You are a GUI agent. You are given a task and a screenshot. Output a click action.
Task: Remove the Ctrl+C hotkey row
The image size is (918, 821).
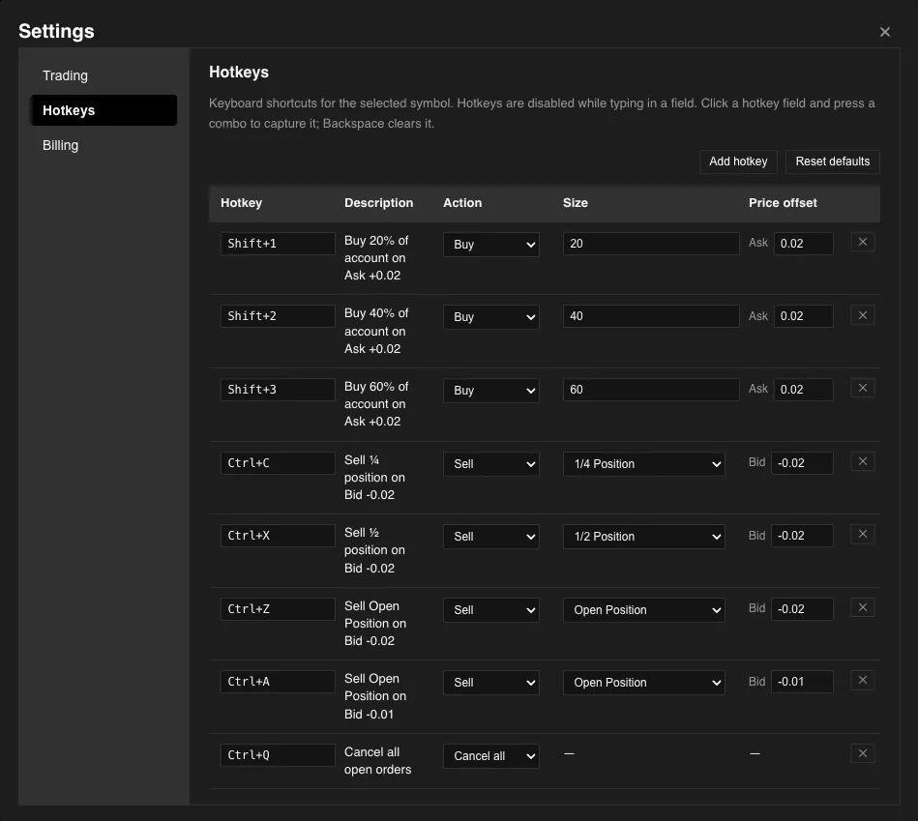(863, 461)
